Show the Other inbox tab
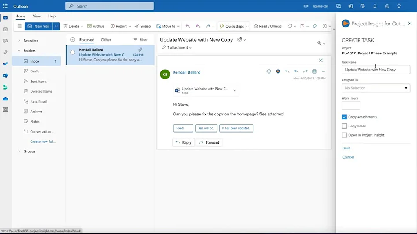417x234 pixels. point(106,39)
